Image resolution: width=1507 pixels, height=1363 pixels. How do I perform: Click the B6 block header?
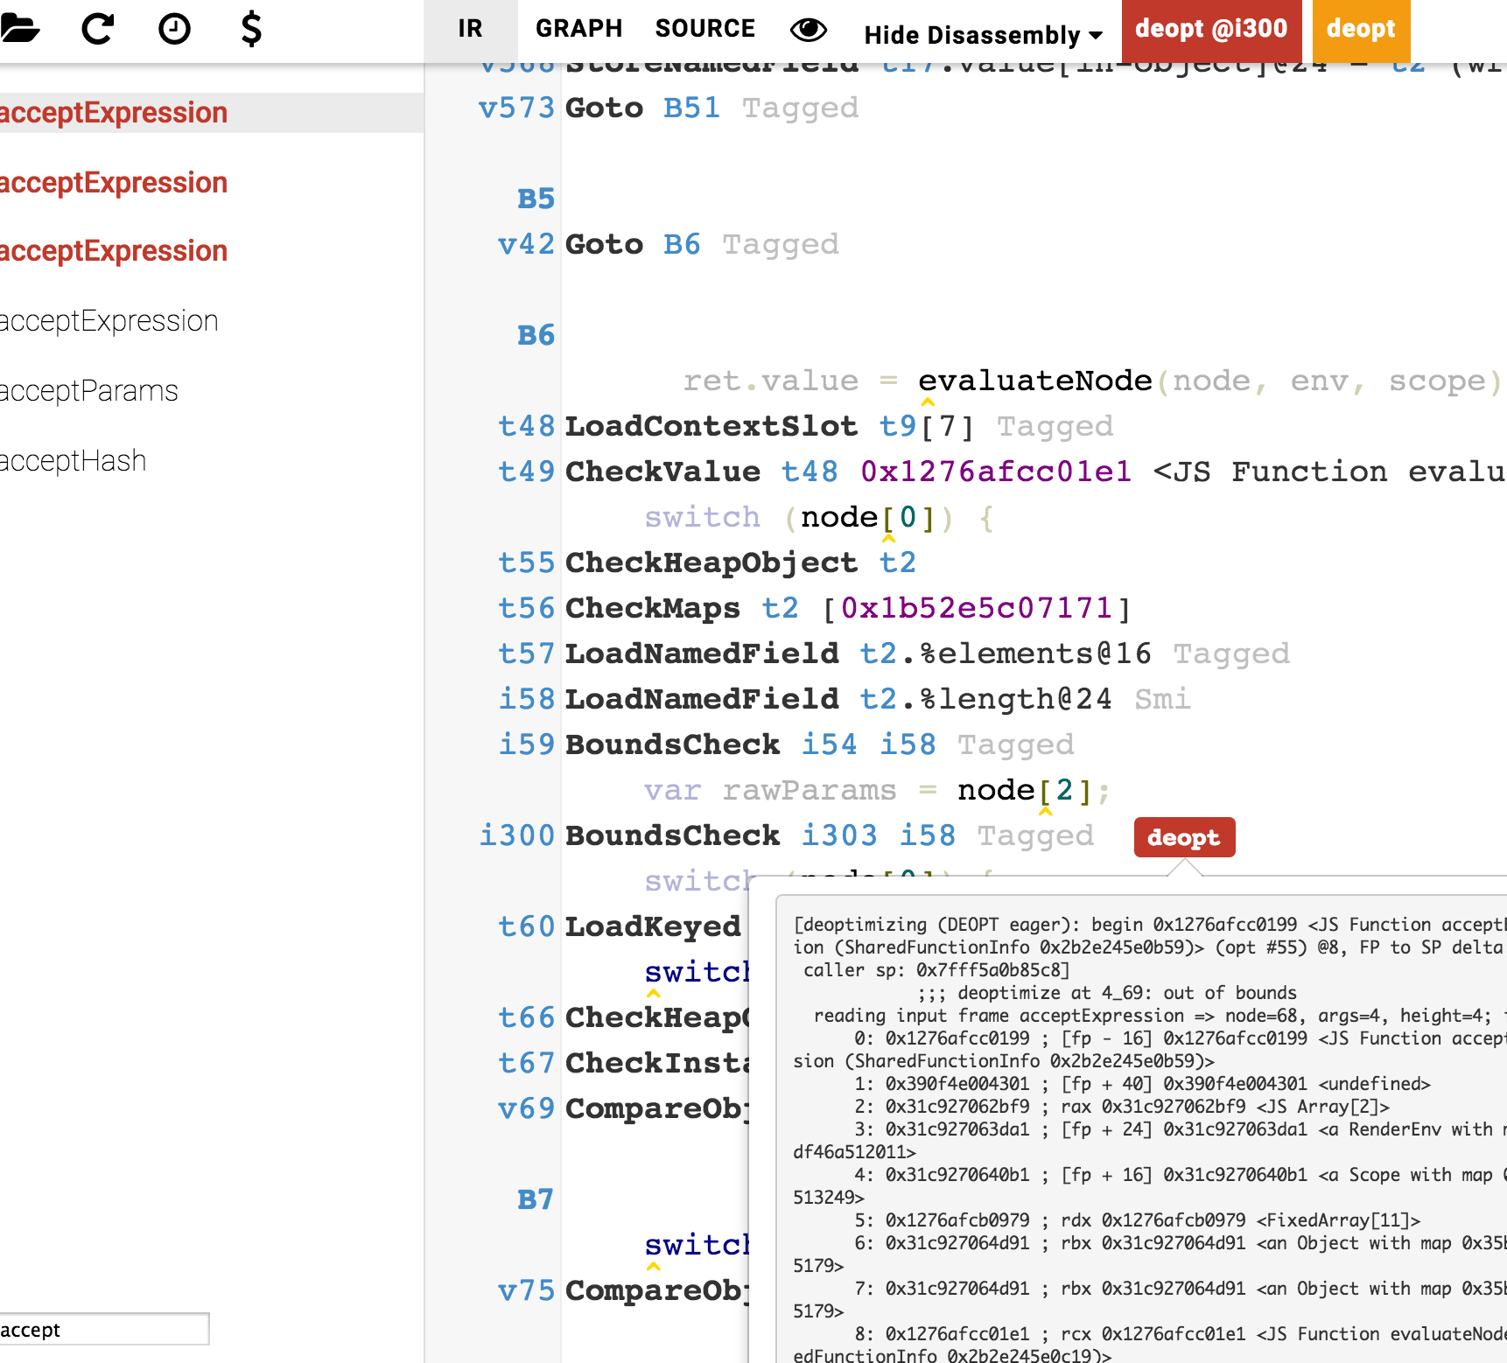click(536, 335)
